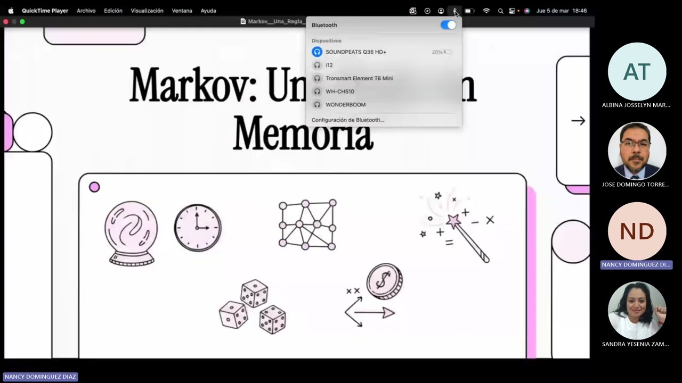Select Nancy Dominguez ND avatar

click(637, 231)
